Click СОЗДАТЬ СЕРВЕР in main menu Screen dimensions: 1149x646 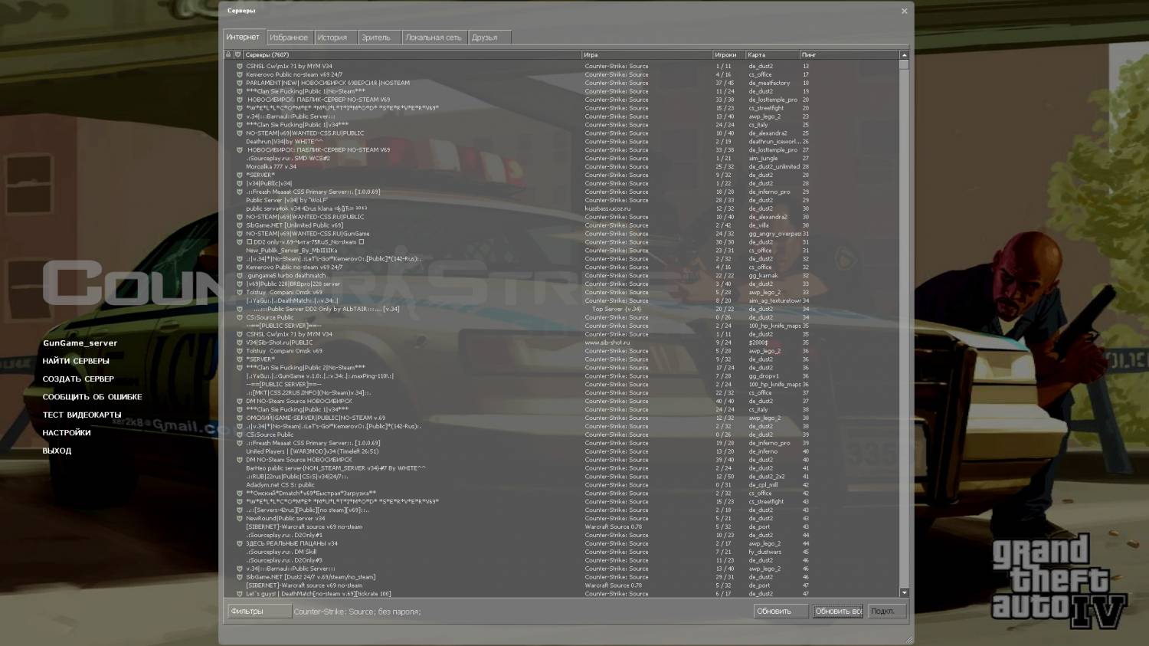point(78,379)
